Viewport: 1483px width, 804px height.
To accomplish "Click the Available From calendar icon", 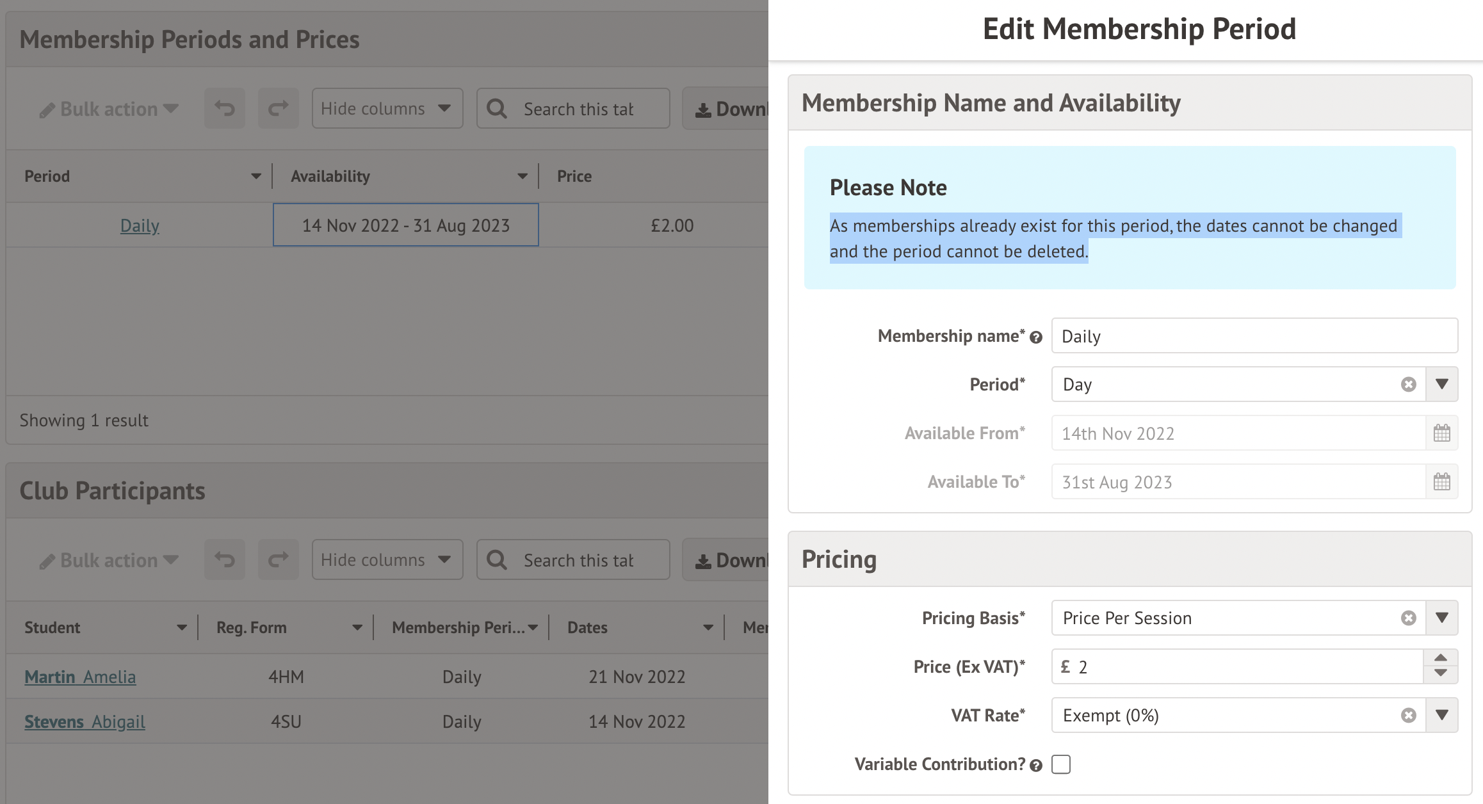I will tap(1441, 433).
